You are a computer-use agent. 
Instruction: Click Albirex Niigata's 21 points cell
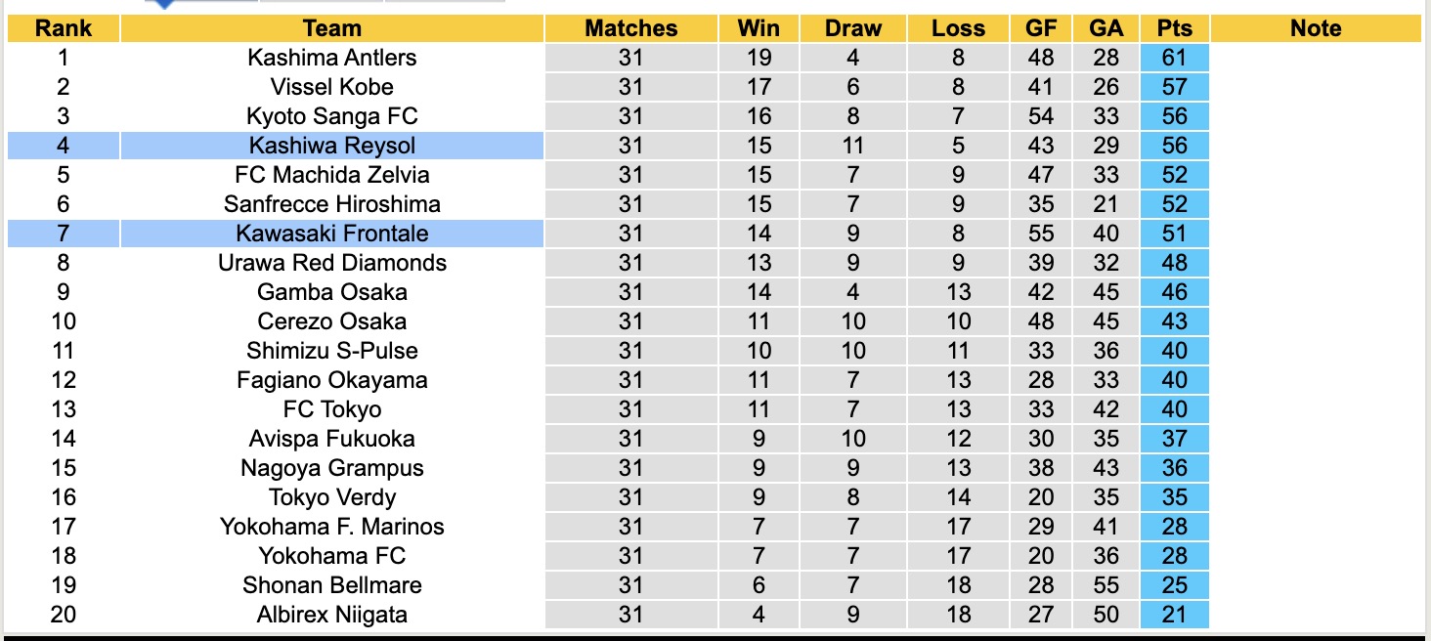[x=1174, y=615]
